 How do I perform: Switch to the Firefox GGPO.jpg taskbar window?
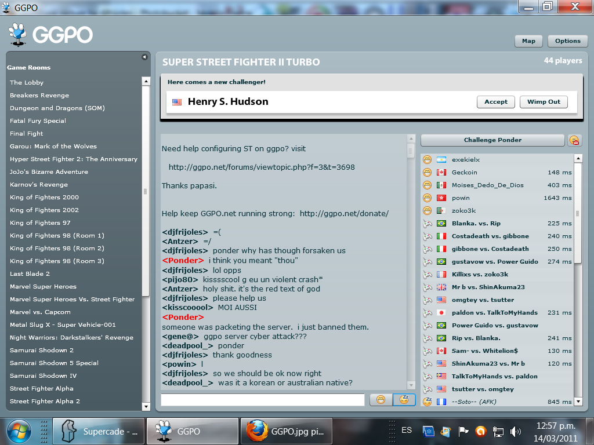click(287, 431)
